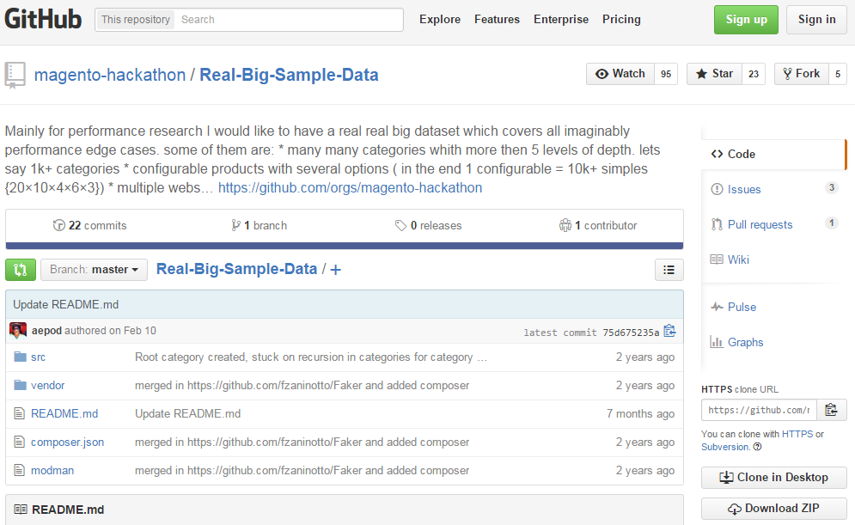The width and height of the screenshot is (855, 525).
Task: Click the green compare and review button
Action: pyautogui.click(x=21, y=270)
